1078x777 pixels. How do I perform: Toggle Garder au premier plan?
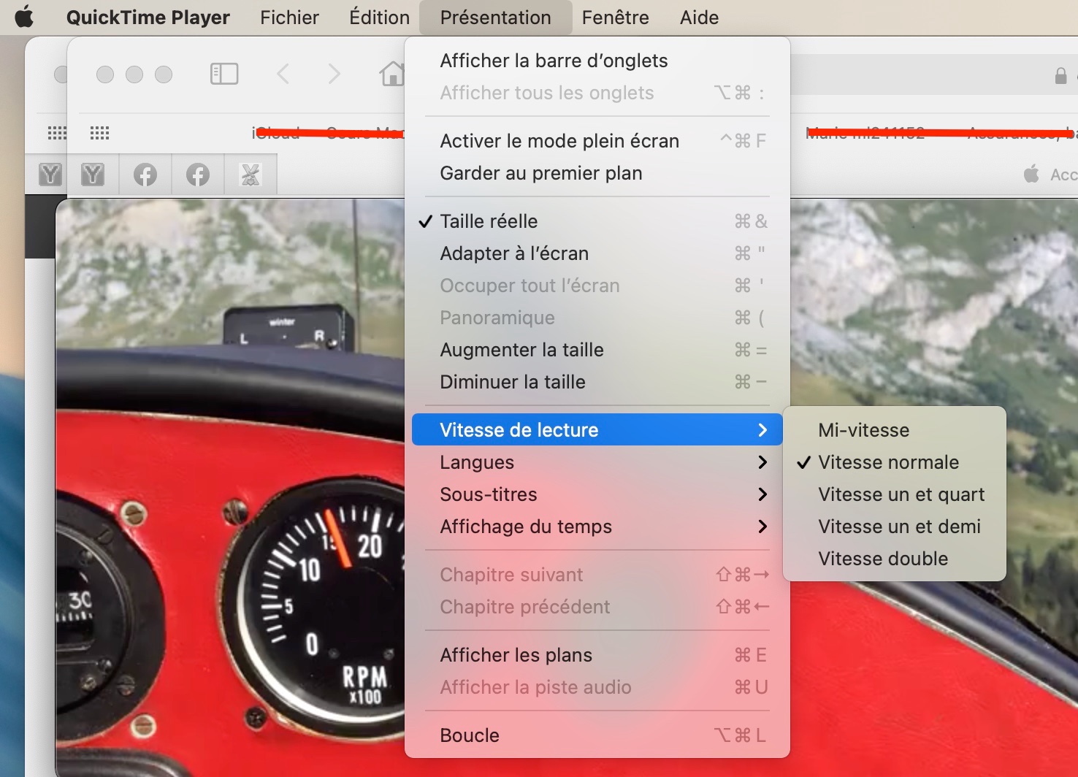(597, 173)
